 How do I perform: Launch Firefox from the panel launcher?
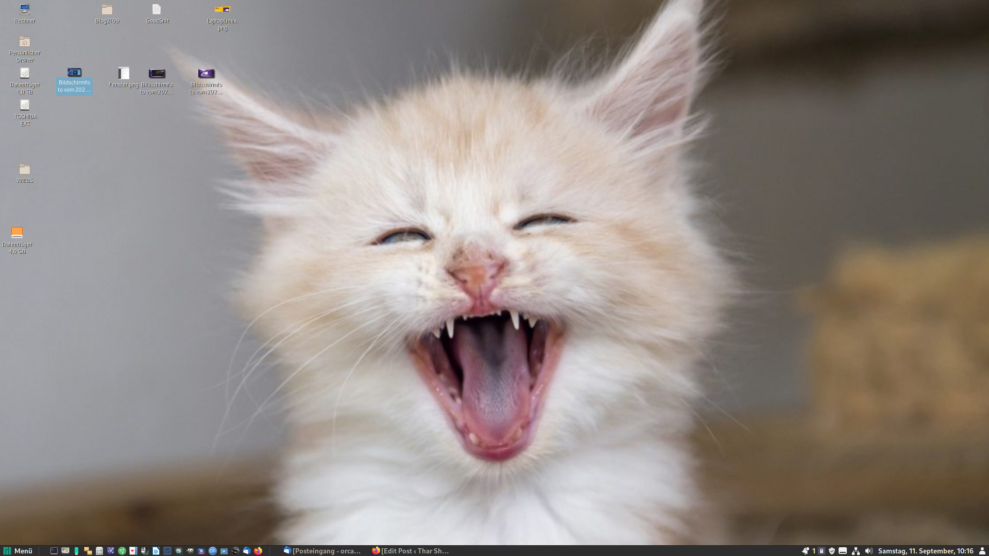click(258, 551)
